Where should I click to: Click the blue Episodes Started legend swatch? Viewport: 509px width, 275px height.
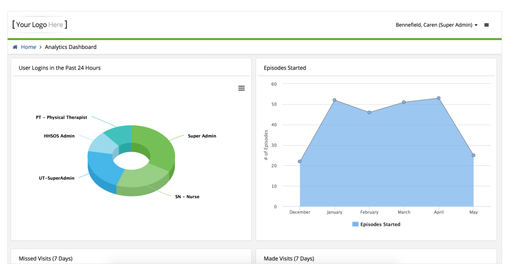pos(355,224)
